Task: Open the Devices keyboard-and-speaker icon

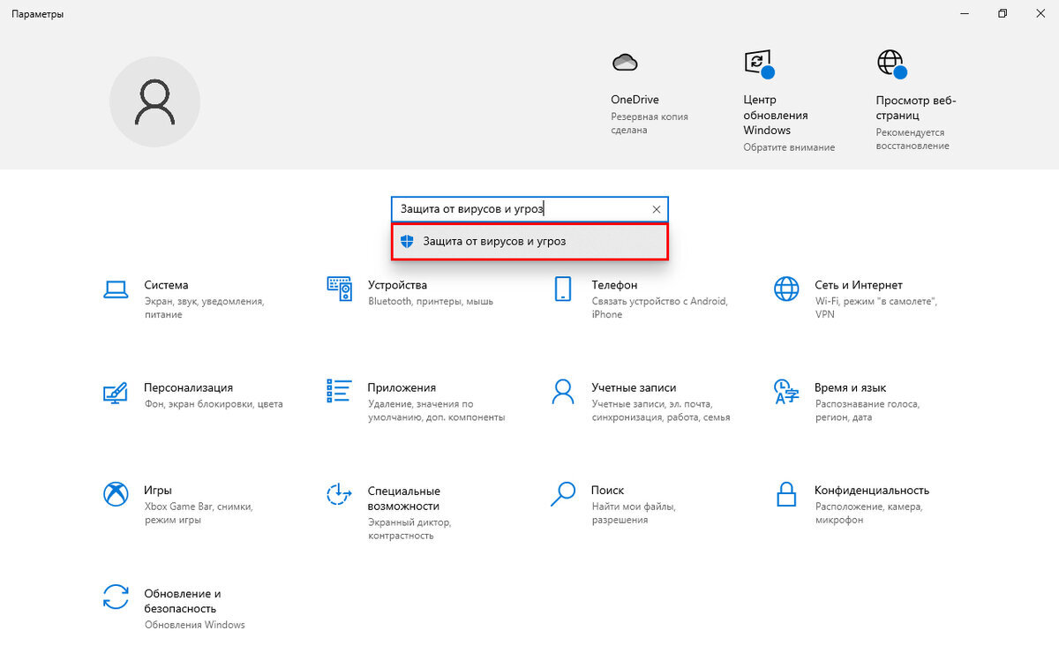Action: pos(339,289)
